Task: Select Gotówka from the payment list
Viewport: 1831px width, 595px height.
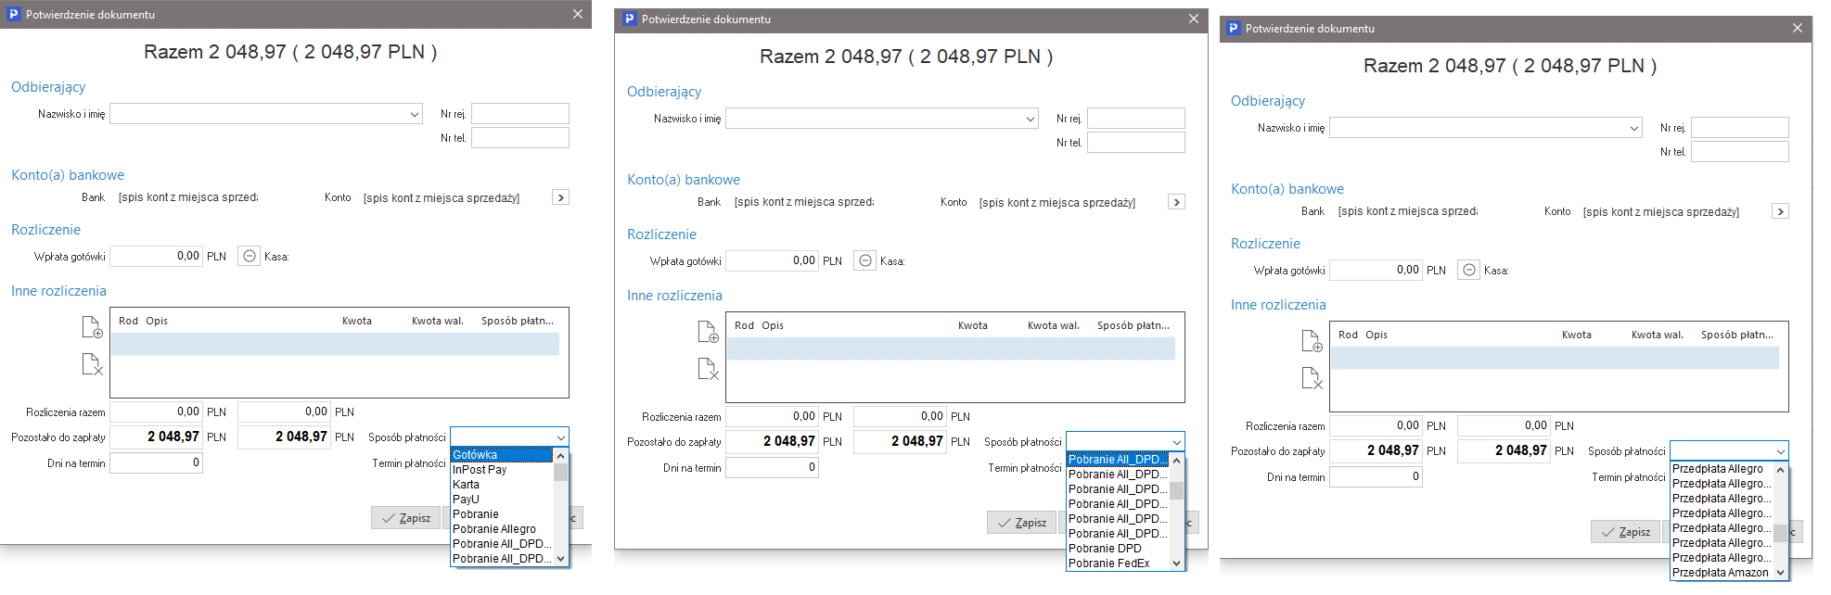Action: point(502,455)
